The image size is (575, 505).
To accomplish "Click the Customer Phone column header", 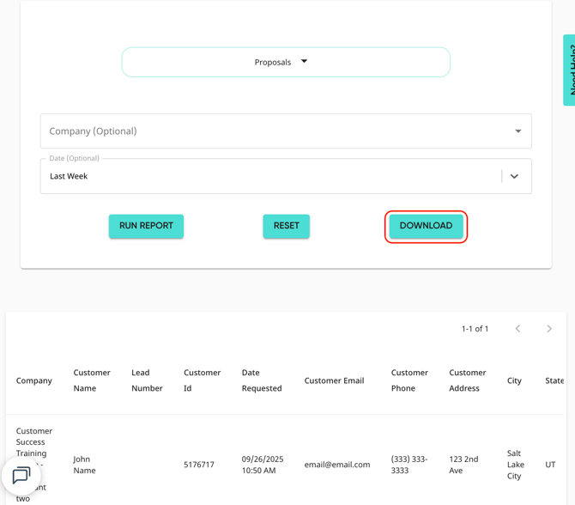I will point(409,380).
